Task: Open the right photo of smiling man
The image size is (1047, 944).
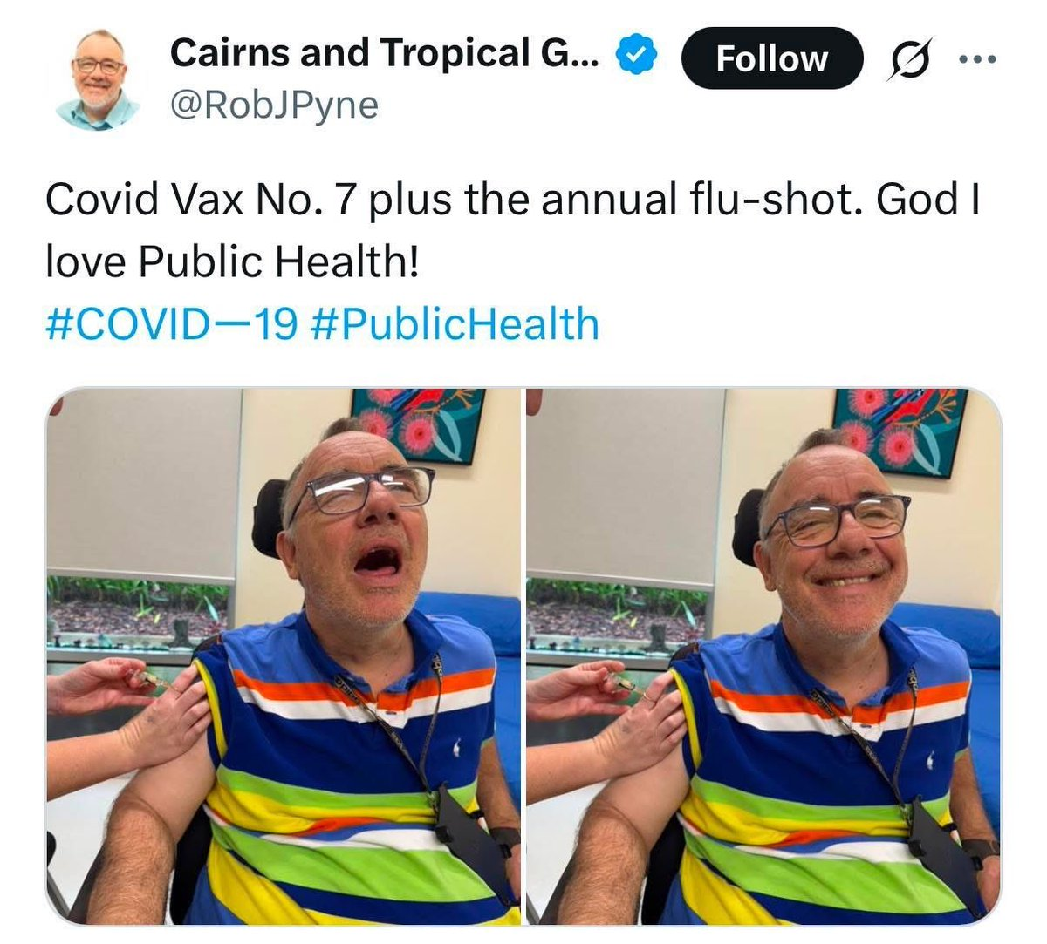Action: coord(763,656)
